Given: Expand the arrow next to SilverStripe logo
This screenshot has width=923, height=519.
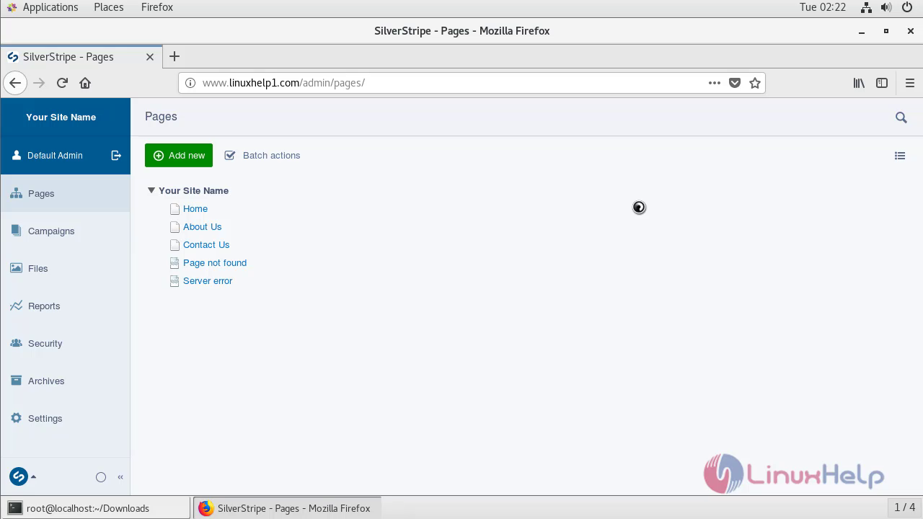Looking at the screenshot, I should pos(33,476).
